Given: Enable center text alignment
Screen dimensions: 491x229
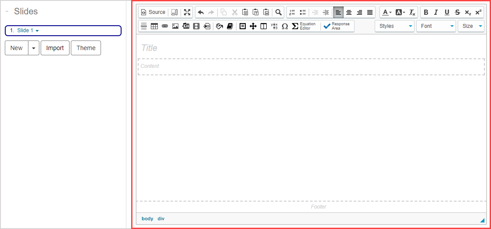Looking at the screenshot, I should point(349,12).
